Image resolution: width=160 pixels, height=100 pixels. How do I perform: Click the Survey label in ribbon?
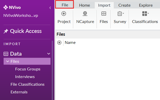(120, 22)
